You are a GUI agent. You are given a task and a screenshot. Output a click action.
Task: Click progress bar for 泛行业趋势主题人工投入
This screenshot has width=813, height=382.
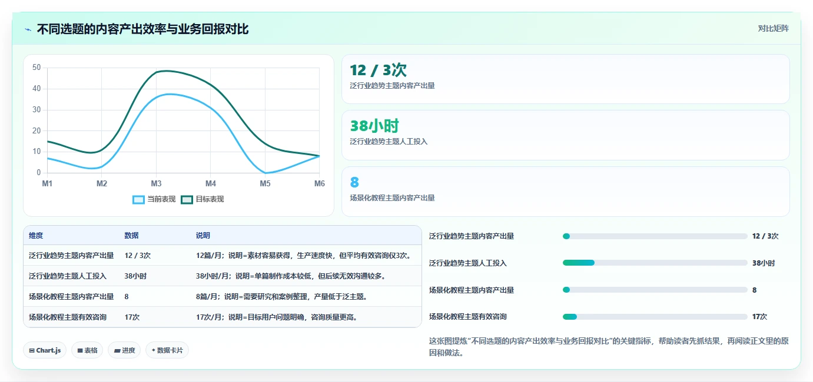point(655,263)
